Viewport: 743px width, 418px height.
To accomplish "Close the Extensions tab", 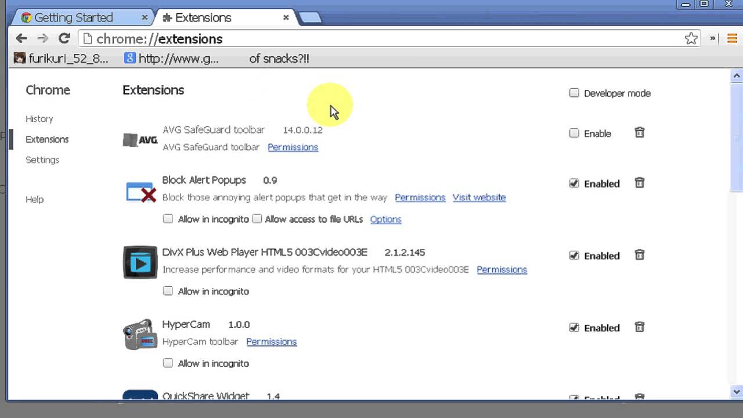I will point(286,17).
